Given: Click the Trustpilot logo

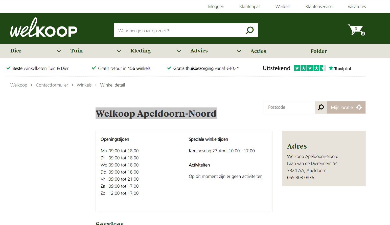Looking at the screenshot, I should coord(340,68).
